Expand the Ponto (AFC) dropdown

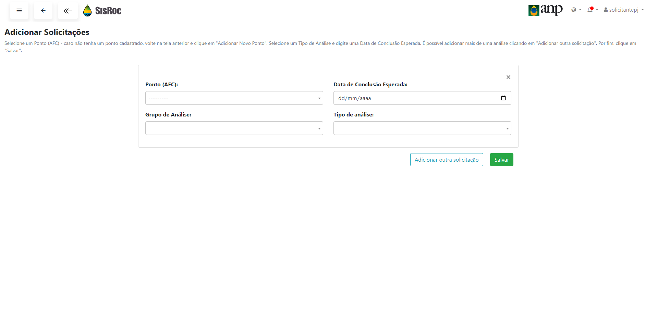[x=234, y=98]
